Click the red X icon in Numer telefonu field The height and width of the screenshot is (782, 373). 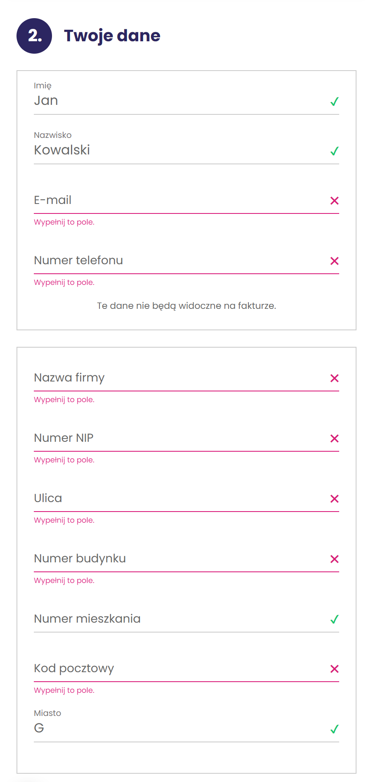tap(335, 261)
